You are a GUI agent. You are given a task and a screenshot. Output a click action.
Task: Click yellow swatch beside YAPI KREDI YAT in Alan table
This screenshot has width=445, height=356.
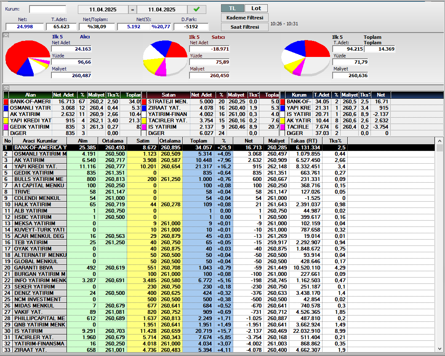[x=6, y=121]
